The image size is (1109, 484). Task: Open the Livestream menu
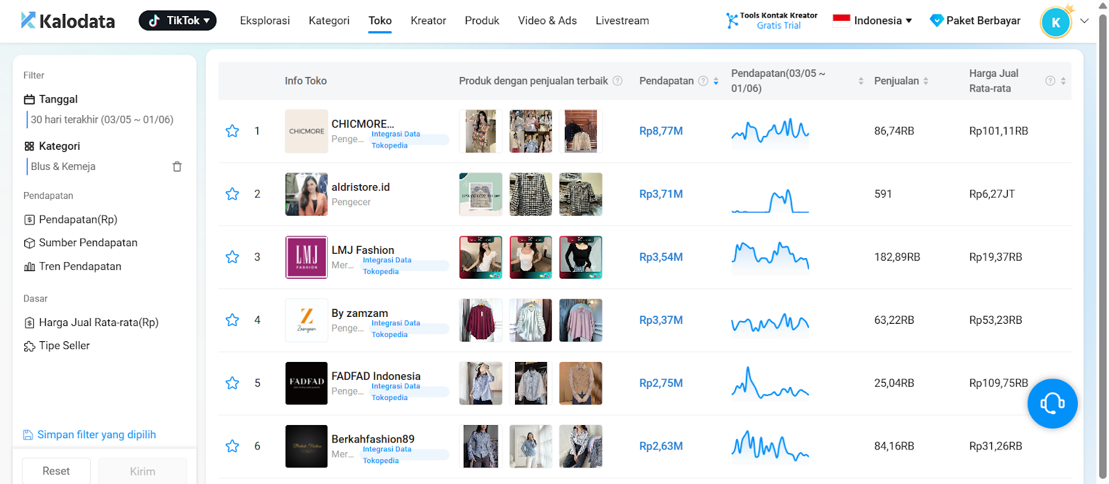point(622,21)
